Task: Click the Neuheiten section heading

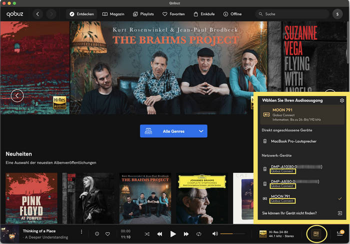Action: tap(19, 154)
